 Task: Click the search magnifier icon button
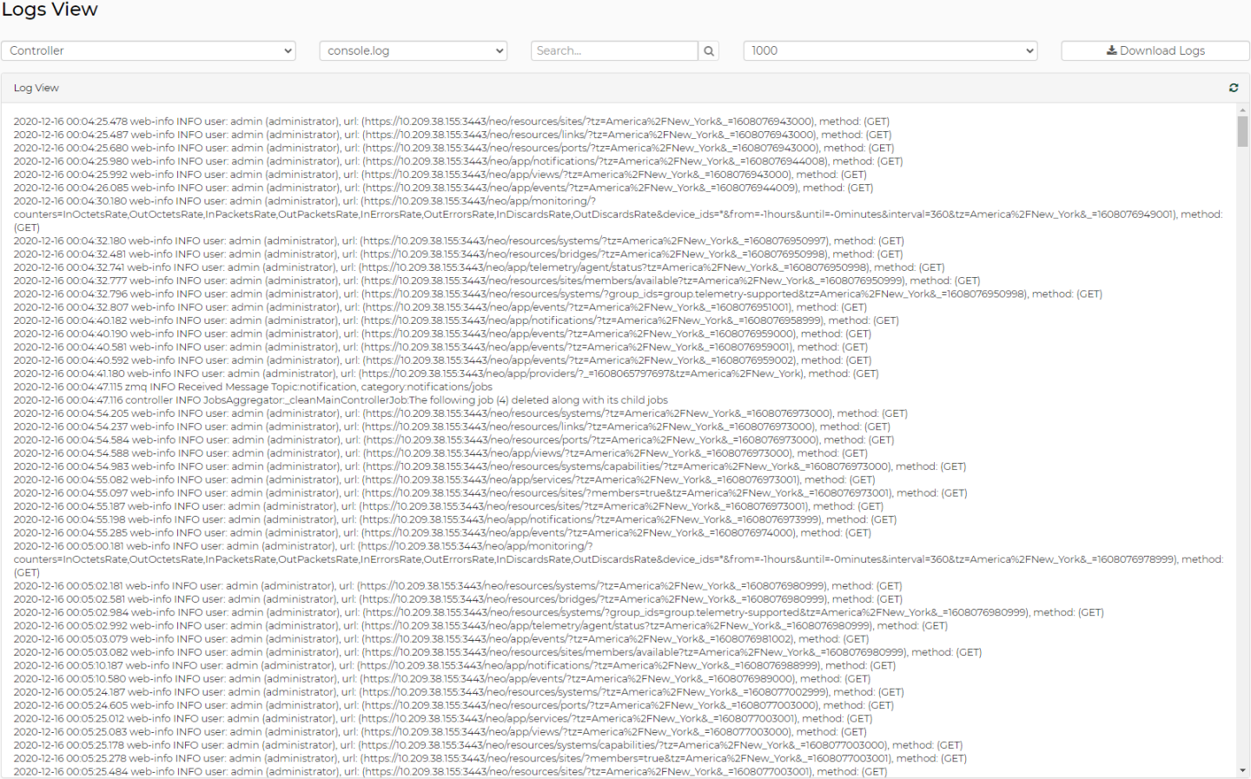click(709, 51)
